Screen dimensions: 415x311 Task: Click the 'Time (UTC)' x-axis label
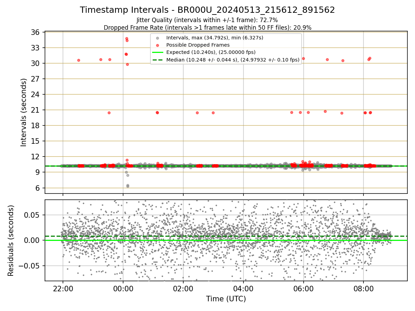(226, 299)
